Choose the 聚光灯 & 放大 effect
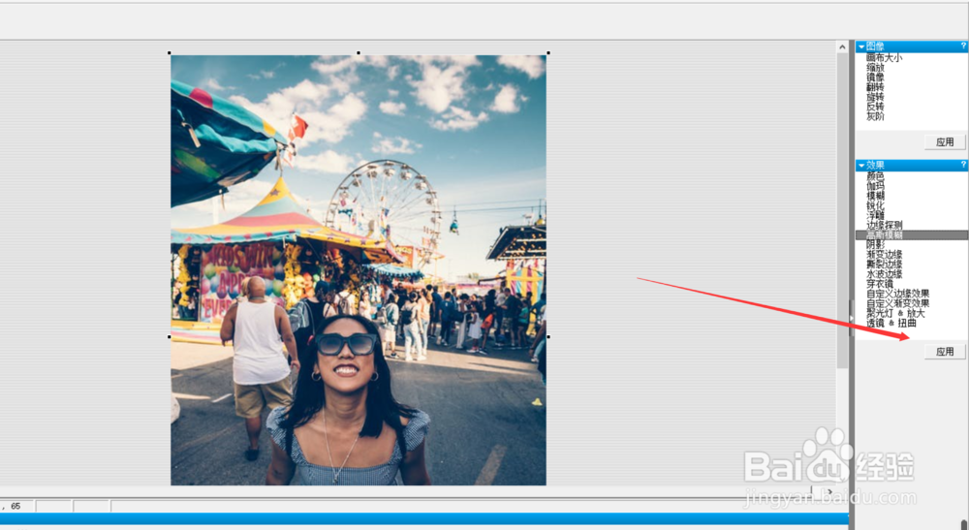 [x=894, y=313]
